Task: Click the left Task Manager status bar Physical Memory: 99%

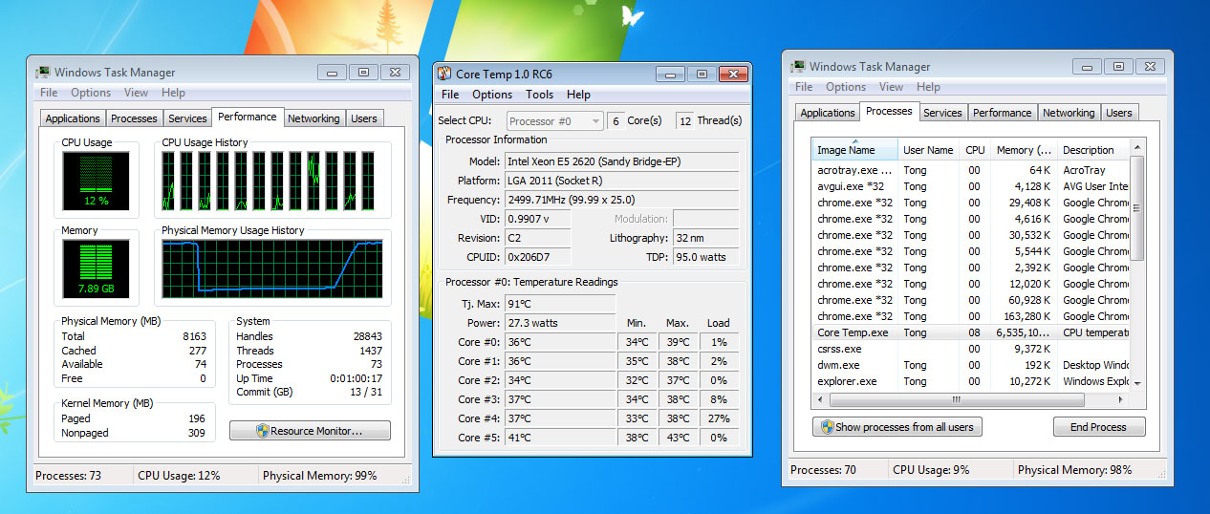Action: pyautogui.click(x=319, y=476)
